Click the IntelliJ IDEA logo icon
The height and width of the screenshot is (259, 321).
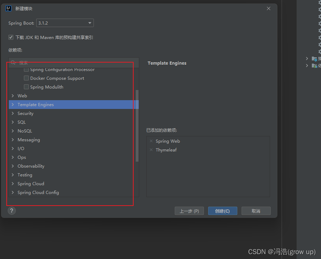[8, 8]
